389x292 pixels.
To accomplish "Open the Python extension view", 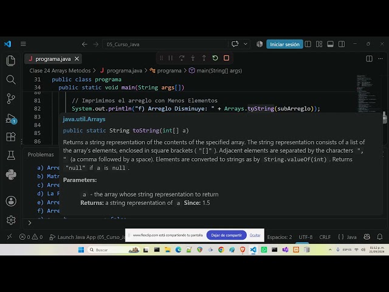I will point(11,175).
